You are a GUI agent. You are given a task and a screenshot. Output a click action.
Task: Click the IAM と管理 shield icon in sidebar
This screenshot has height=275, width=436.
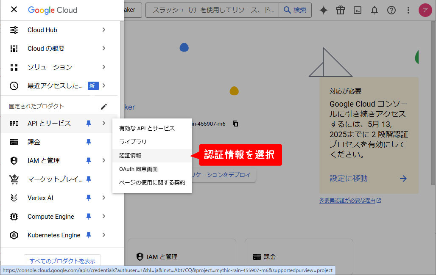pos(14,161)
